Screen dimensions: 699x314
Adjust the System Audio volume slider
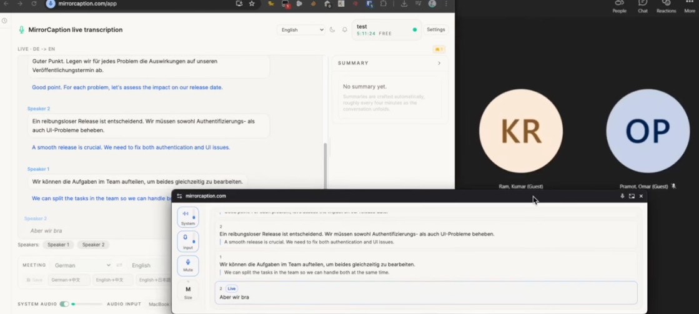87,304
